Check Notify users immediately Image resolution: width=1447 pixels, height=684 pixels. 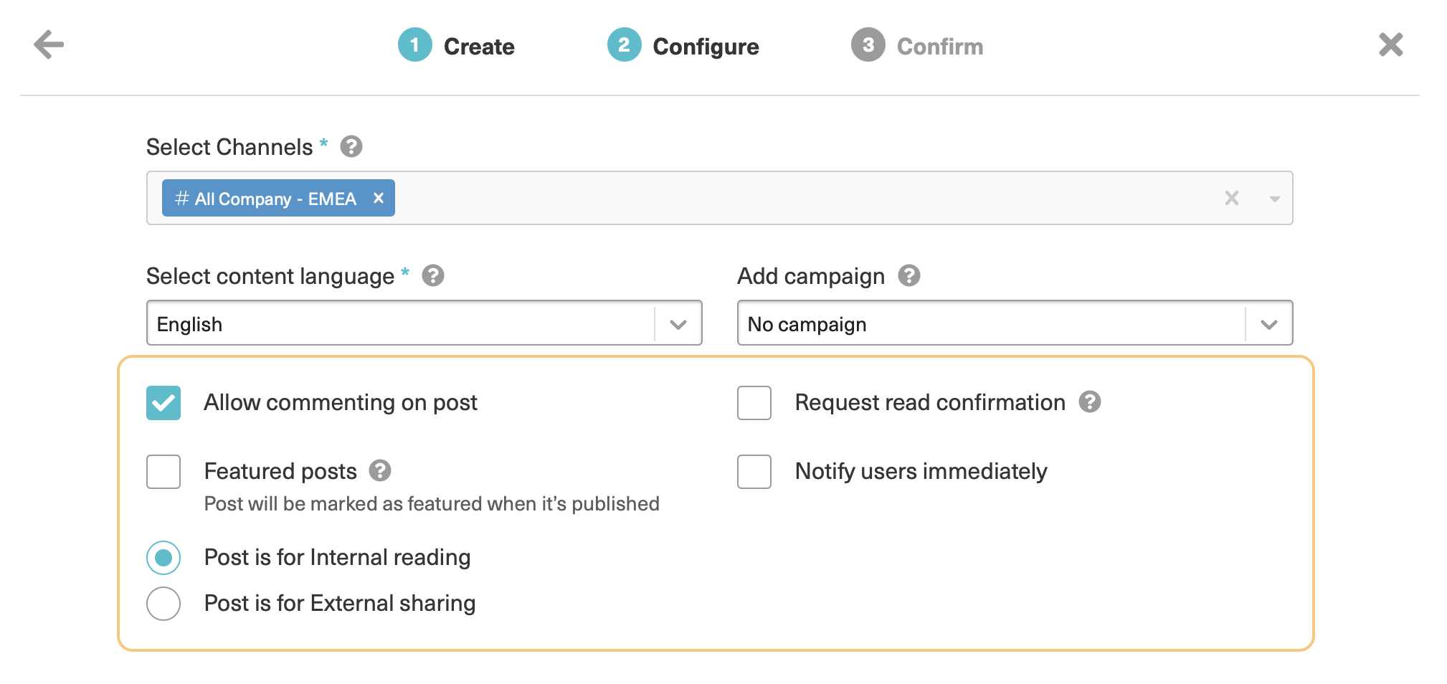(754, 472)
